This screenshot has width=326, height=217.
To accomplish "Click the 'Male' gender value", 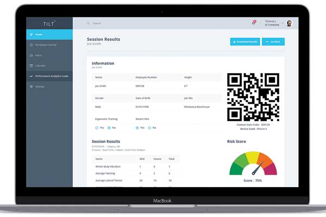I will [x=98, y=107].
